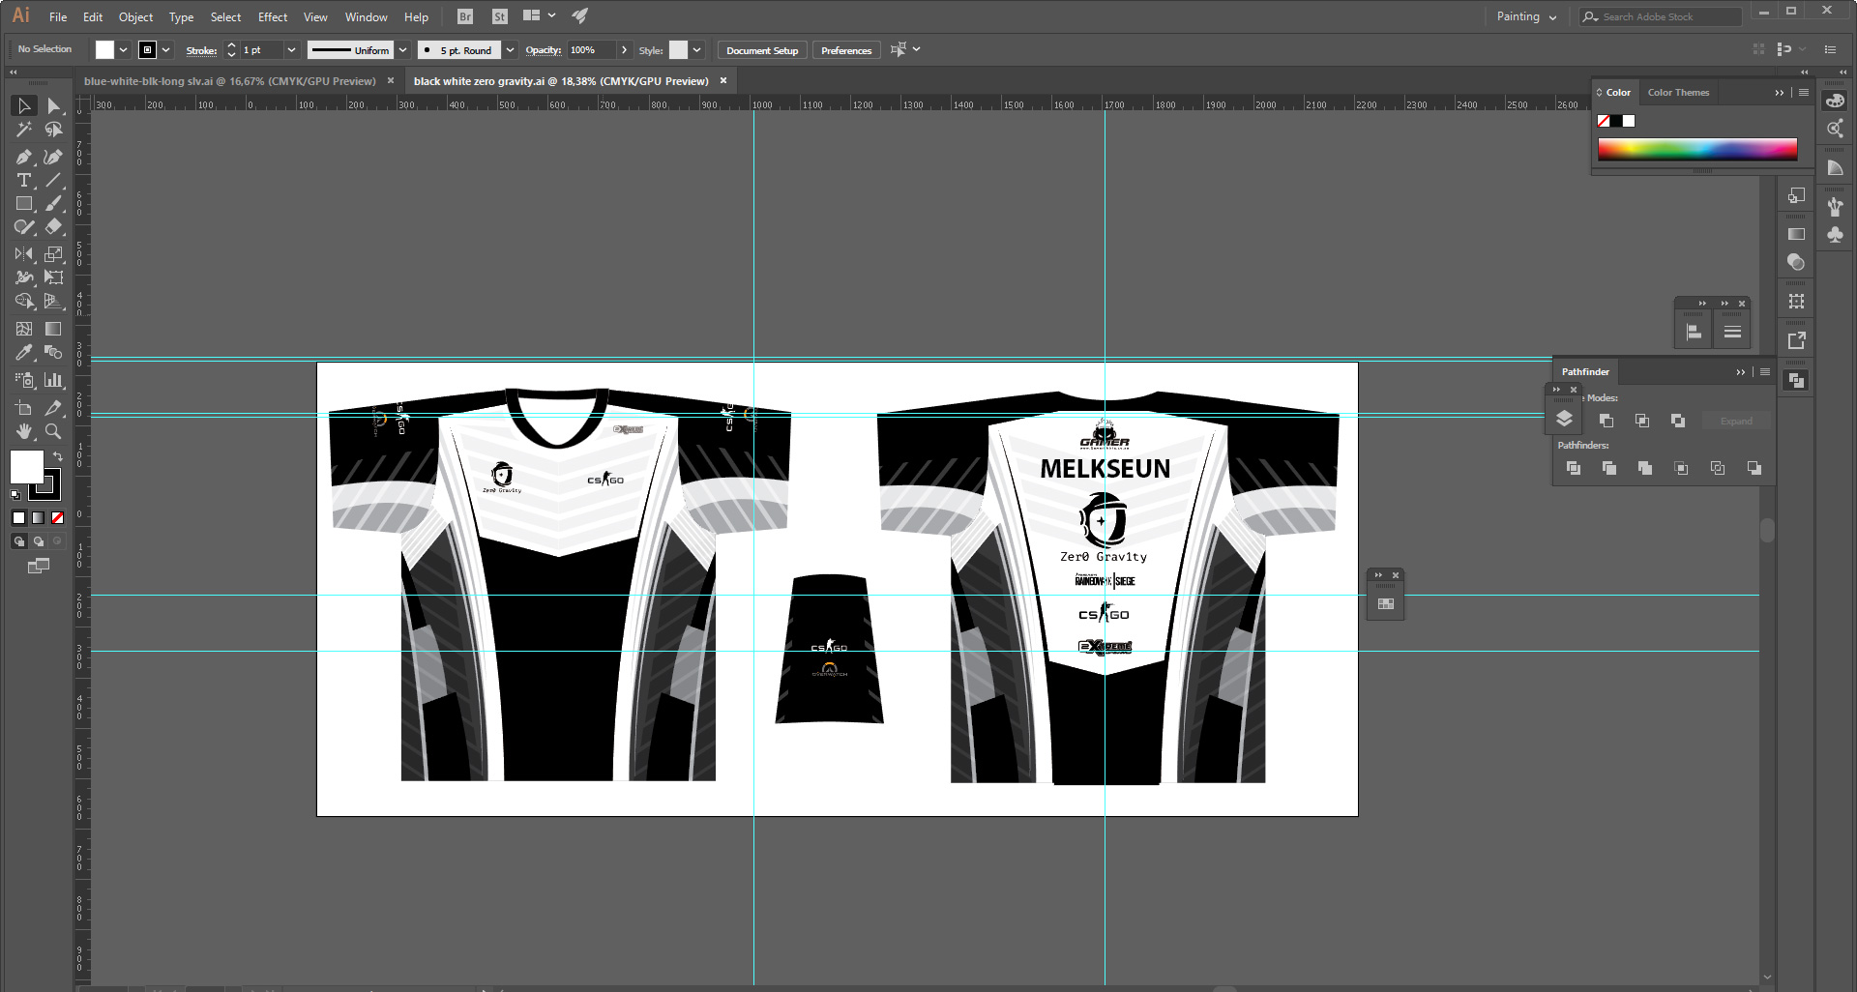Viewport: 1857px width, 992px height.
Task: Select the Reflect tool
Action: pyautogui.click(x=24, y=254)
